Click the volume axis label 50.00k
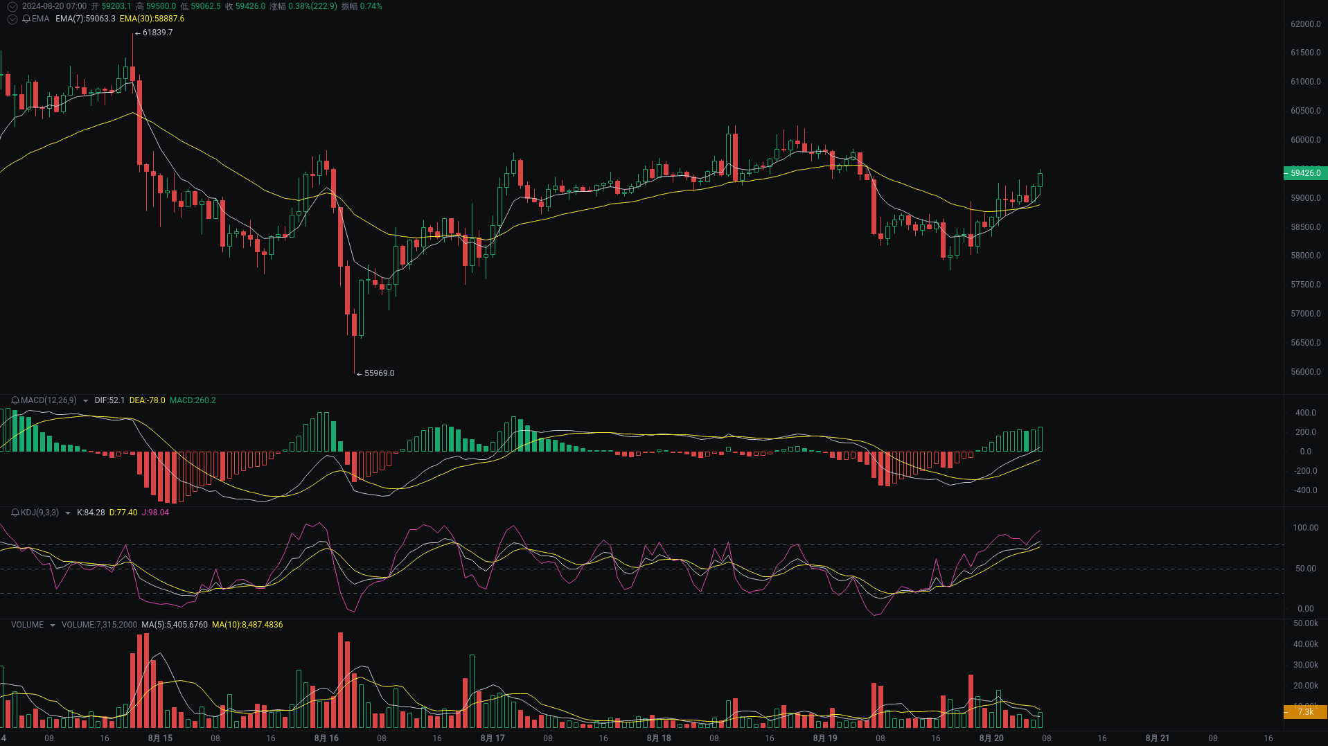The height and width of the screenshot is (746, 1328). [x=1305, y=623]
